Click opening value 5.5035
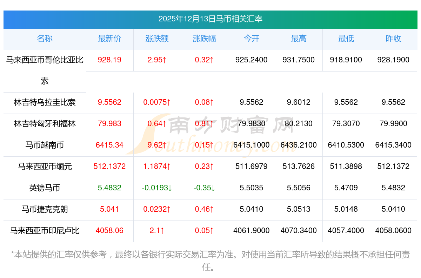The width and height of the screenshot is (421, 278). click(x=252, y=188)
